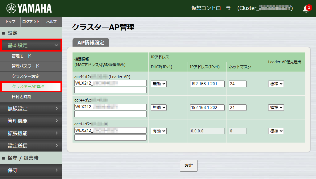Open the first 標準 Leader-AP優先選出 dropdown

276,84
